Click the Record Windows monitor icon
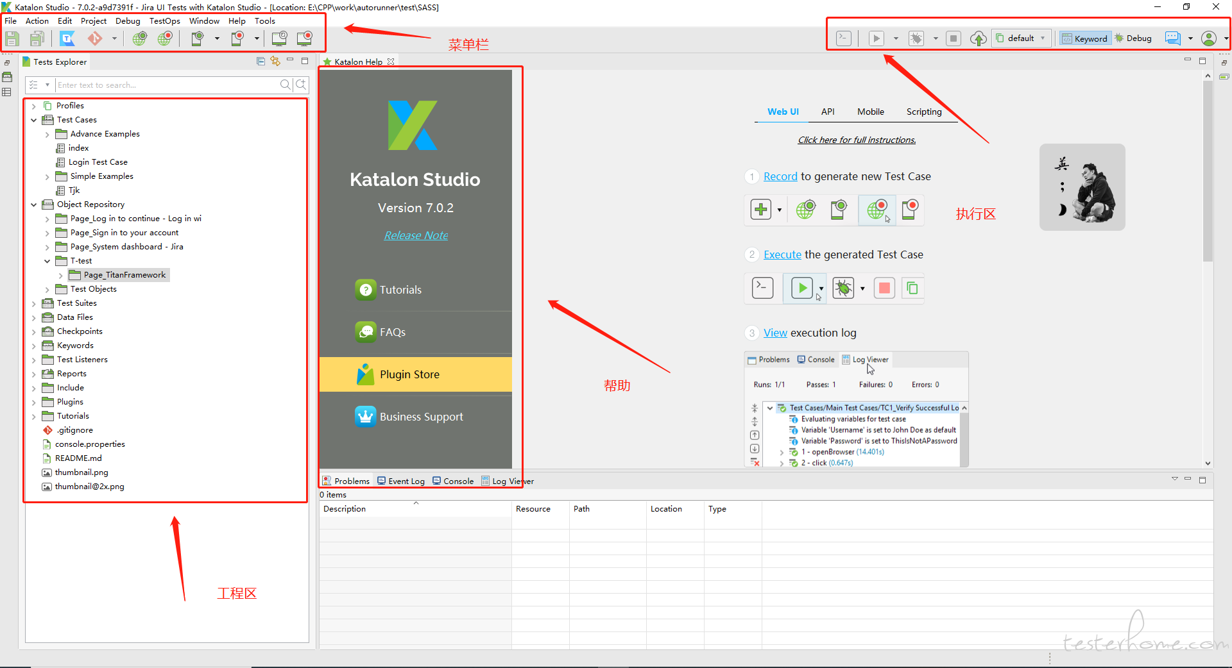This screenshot has width=1232, height=668. click(x=305, y=38)
